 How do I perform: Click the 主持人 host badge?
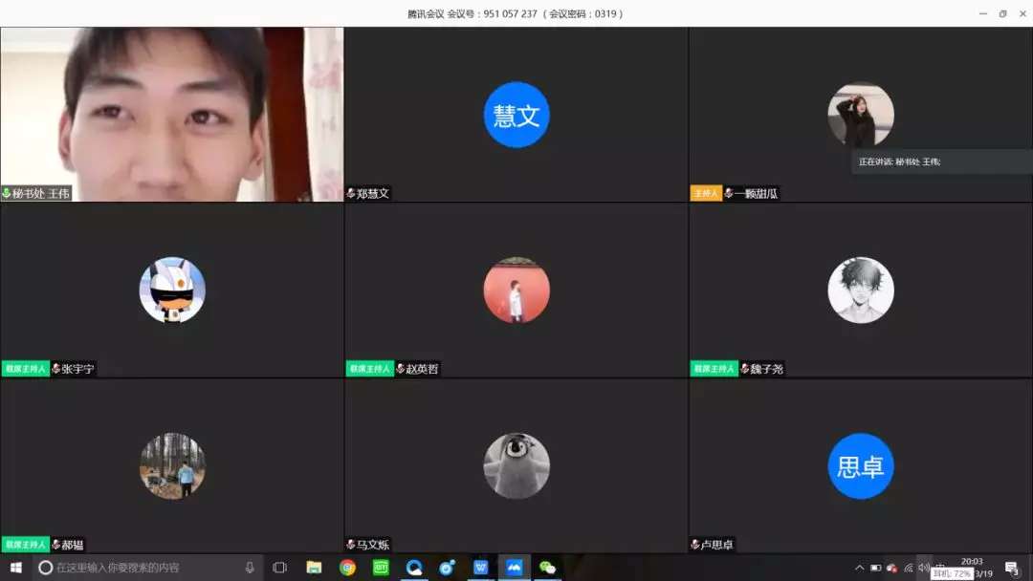click(x=706, y=193)
